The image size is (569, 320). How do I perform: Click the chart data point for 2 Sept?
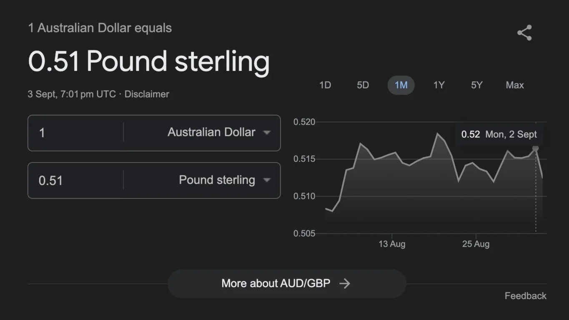coord(536,148)
